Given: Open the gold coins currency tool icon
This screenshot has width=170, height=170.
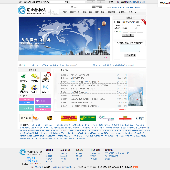Looking at the screenshot, I should (x=34, y=87).
